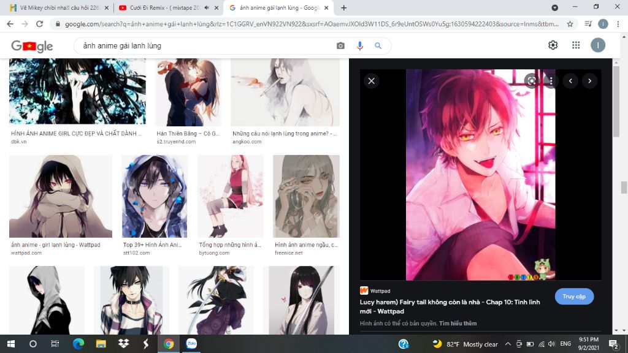The image size is (628, 353).
Task: Open the HÌNH ẢNH ANIME GIRL CỰC ĐẸP result
Action: point(76,133)
